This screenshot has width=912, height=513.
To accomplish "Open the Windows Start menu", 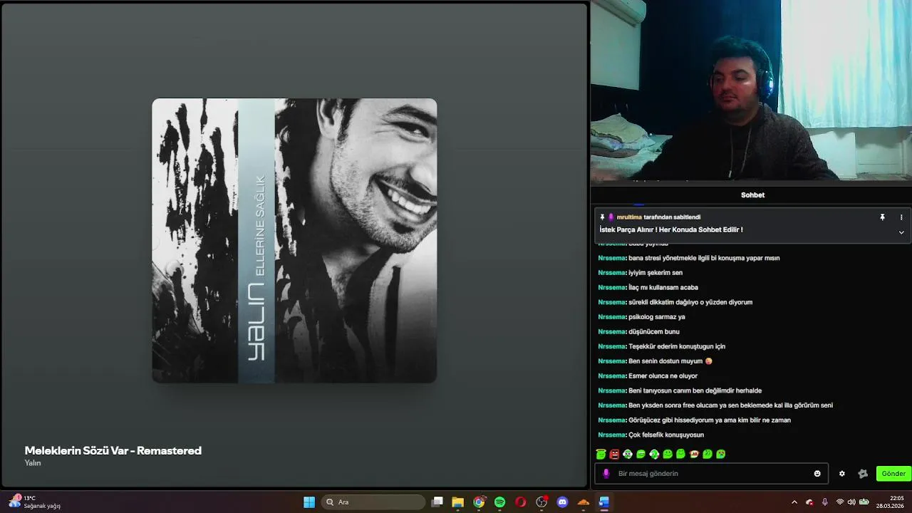I will pyautogui.click(x=309, y=502).
